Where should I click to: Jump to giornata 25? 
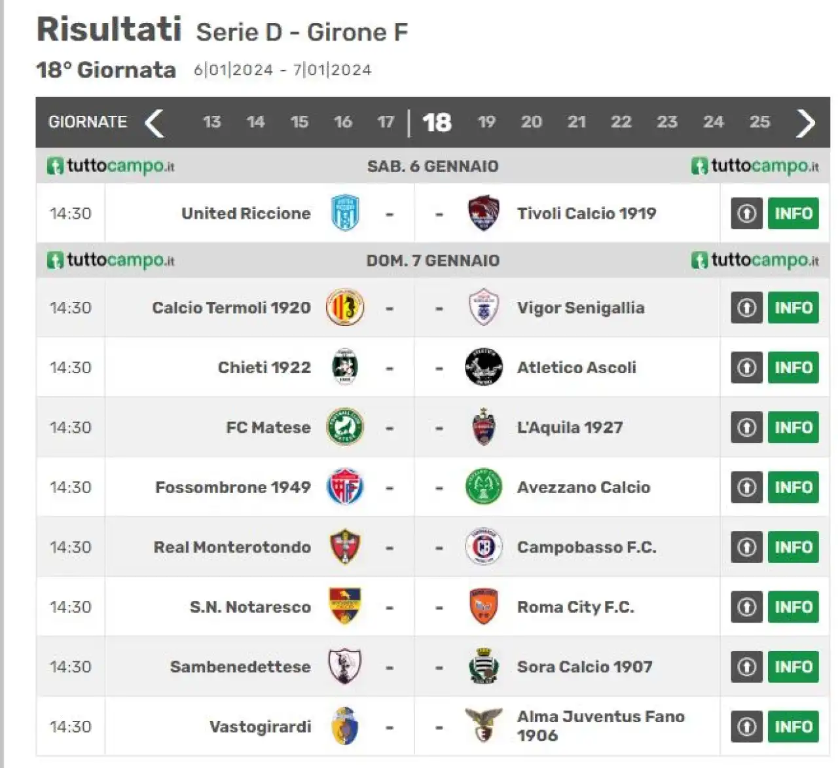(759, 122)
